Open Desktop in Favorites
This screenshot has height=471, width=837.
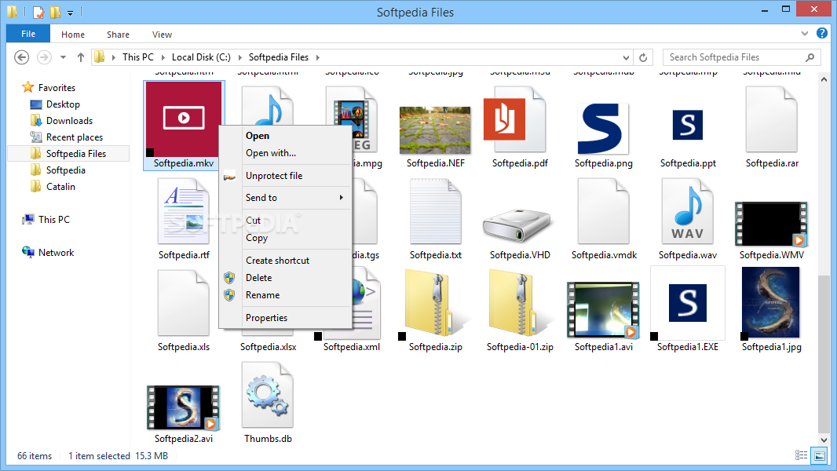63,104
